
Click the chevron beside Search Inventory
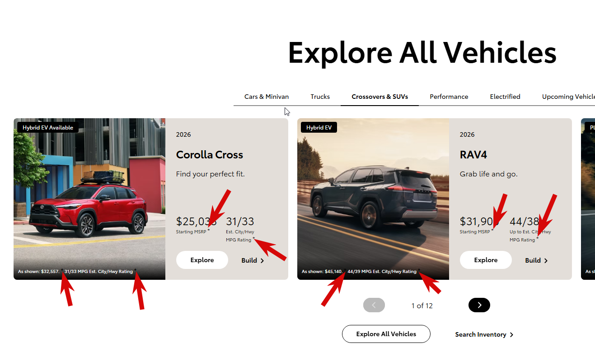click(511, 335)
